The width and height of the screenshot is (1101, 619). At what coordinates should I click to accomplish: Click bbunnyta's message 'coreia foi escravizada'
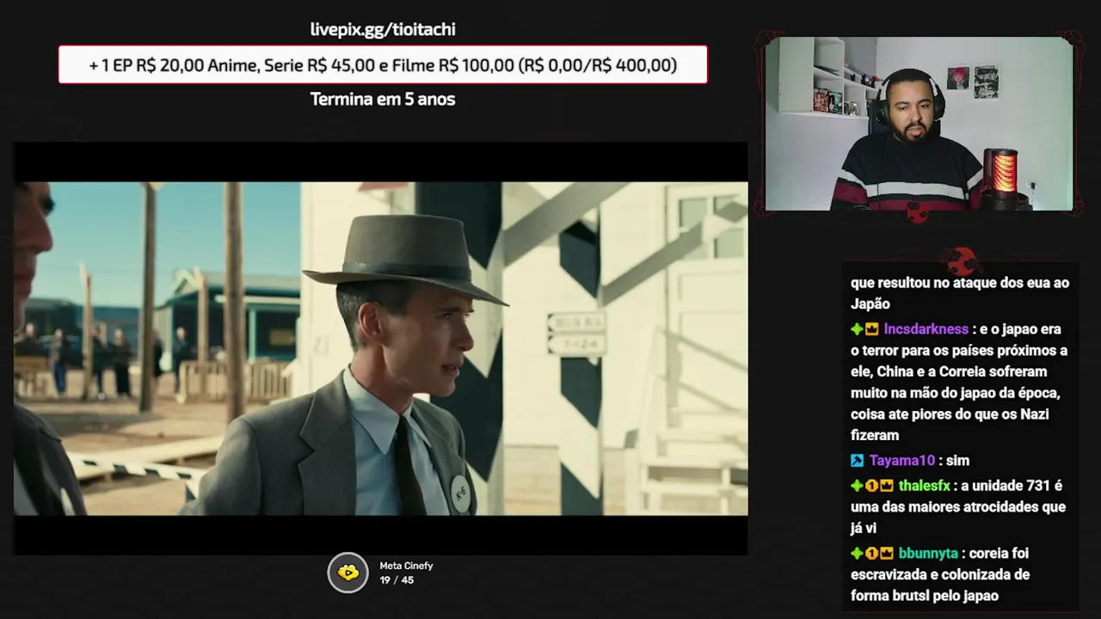(x=940, y=574)
